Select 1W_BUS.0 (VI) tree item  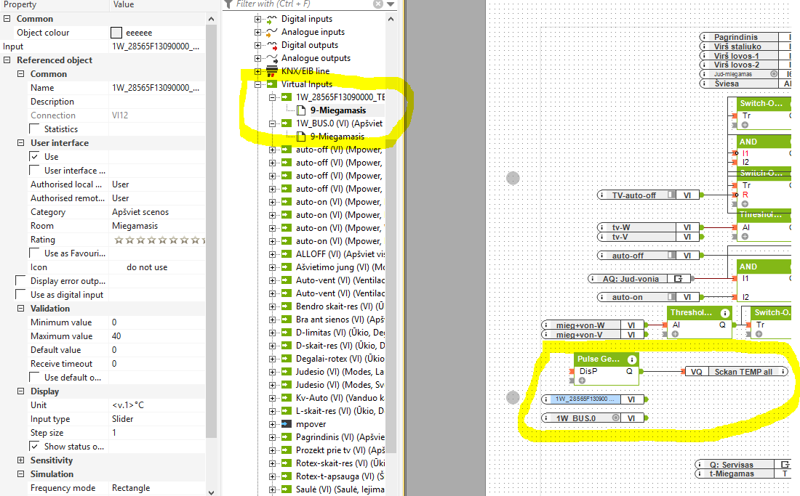(x=340, y=123)
